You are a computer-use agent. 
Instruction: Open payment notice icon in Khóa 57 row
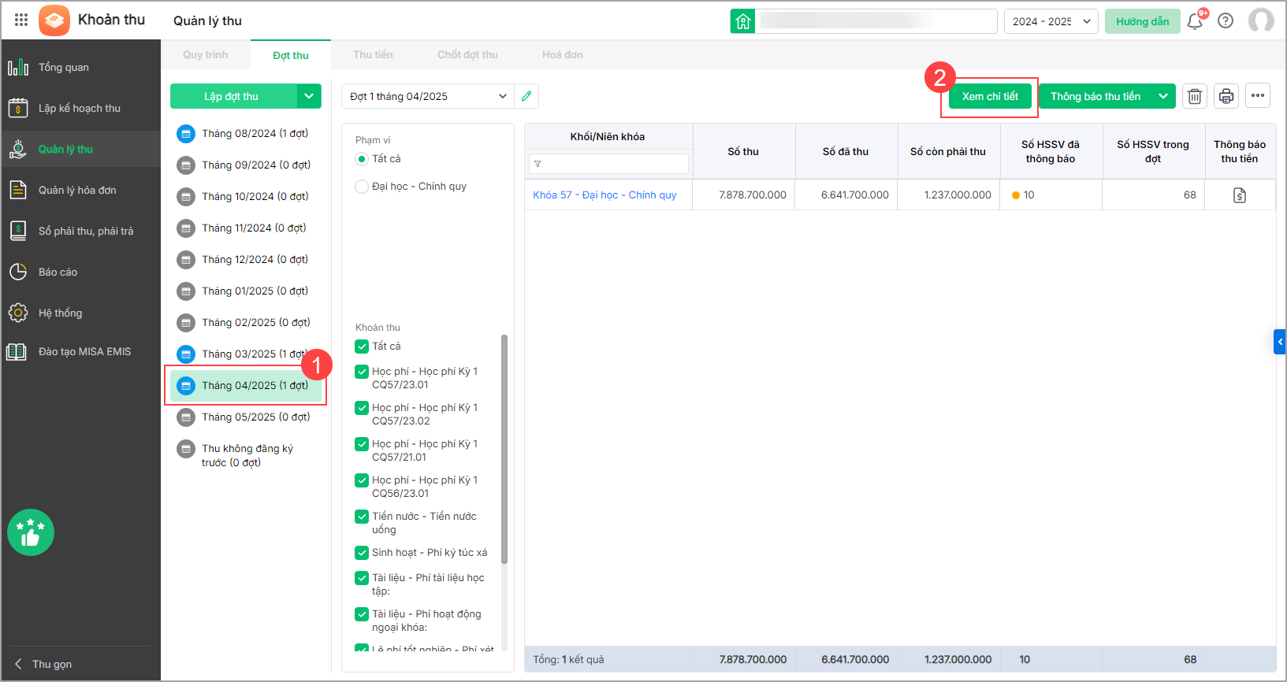1239,195
